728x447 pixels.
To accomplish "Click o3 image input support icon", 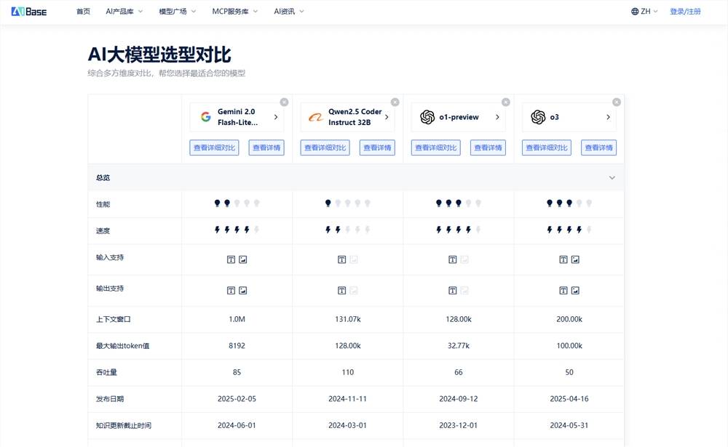I will coord(575,259).
